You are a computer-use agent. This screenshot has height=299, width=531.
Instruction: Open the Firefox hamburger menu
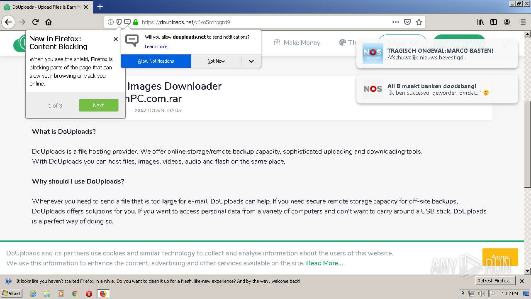[x=523, y=22]
